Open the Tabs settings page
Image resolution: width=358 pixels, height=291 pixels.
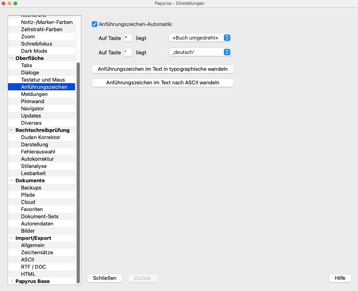pos(42,66)
